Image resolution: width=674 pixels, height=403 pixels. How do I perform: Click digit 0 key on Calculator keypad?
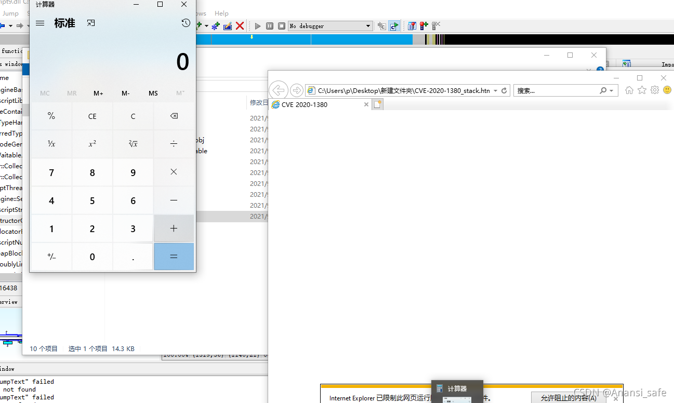click(92, 257)
